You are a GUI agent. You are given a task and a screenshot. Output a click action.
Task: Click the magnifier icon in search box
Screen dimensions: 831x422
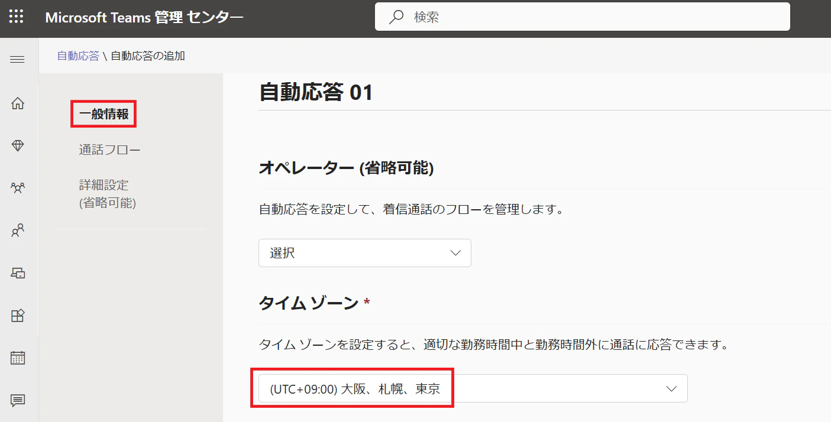[x=396, y=17]
